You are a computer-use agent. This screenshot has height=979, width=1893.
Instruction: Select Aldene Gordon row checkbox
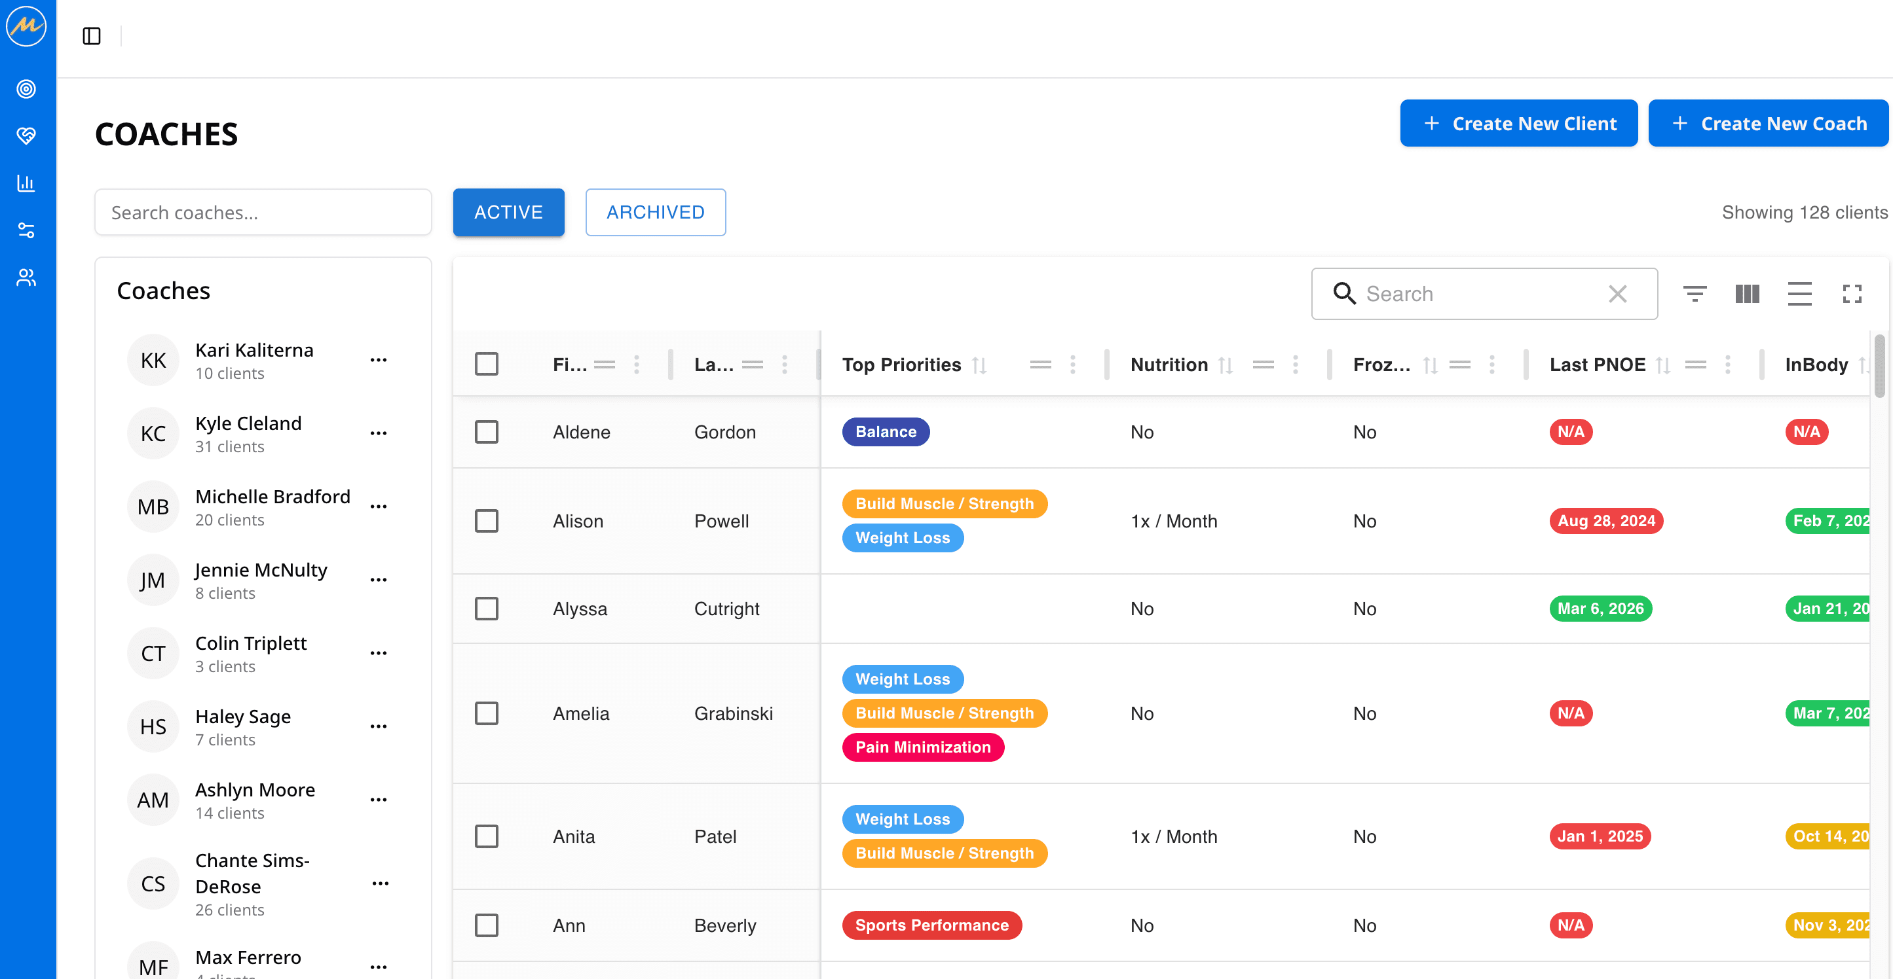point(487,432)
